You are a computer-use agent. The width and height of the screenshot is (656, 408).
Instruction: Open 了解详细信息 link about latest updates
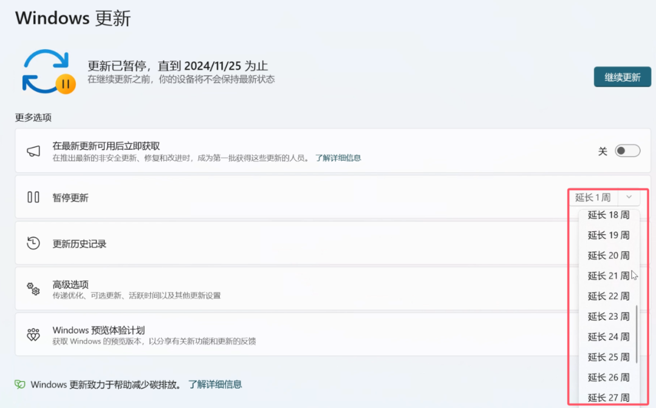pyautogui.click(x=338, y=158)
